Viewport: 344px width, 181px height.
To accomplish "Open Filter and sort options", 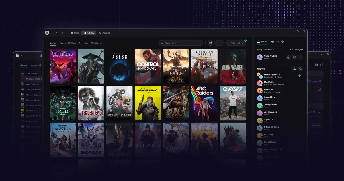I will click(236, 43).
